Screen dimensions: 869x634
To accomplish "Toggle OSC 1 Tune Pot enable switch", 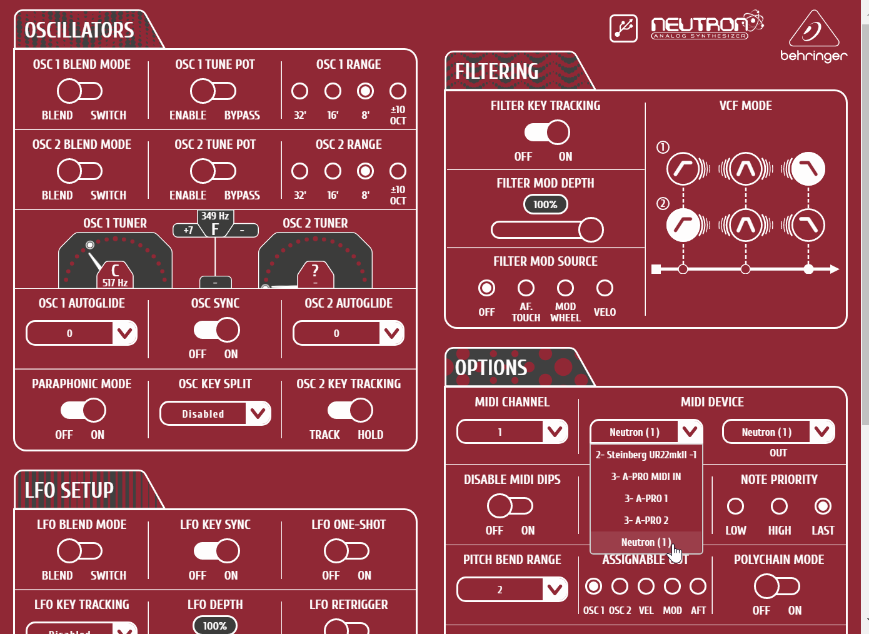I will coord(213,91).
